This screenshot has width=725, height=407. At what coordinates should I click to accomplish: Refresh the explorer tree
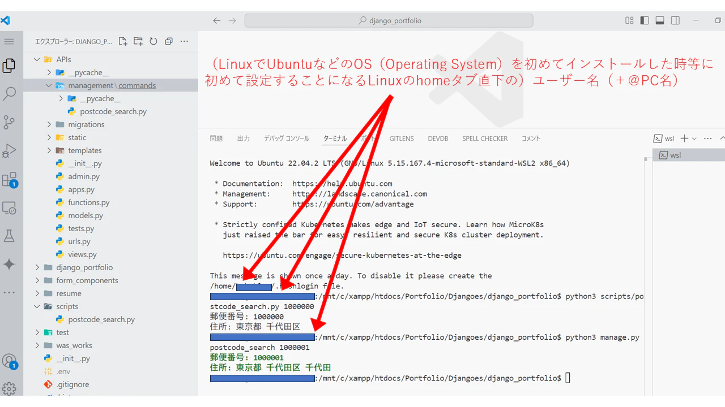click(153, 41)
